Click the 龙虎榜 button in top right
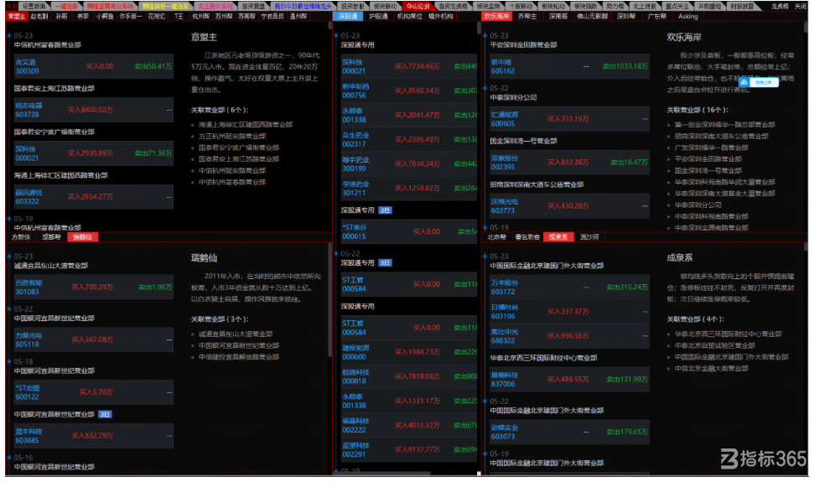This screenshot has height=482, width=814. click(780, 6)
